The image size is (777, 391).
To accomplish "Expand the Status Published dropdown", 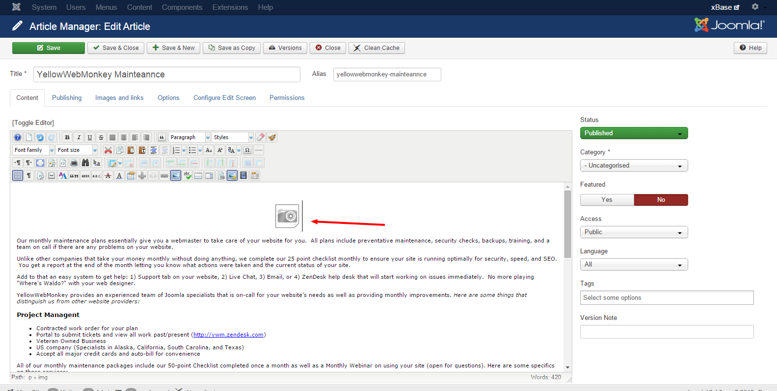I will (634, 133).
